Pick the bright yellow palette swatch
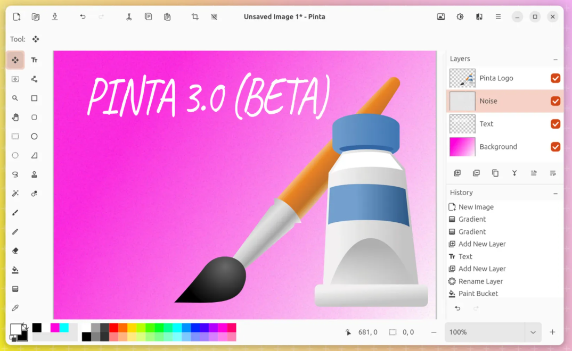The width and height of the screenshot is (572, 351). click(x=132, y=327)
